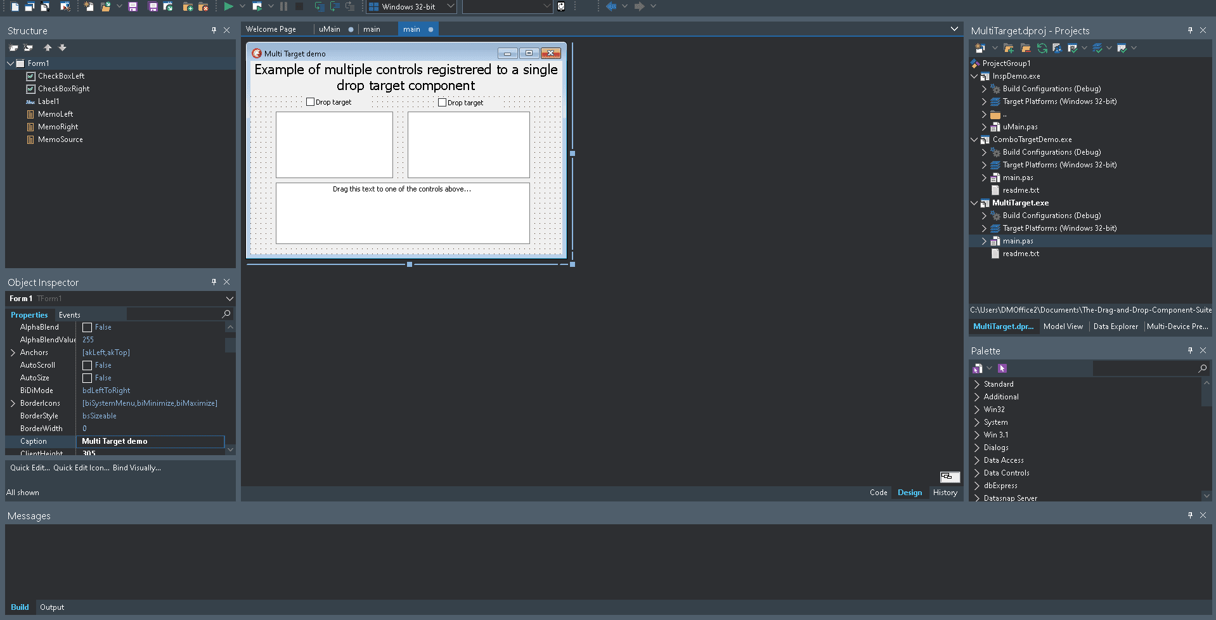Click the Object Inspector search magnifier icon
The height and width of the screenshot is (620, 1216).
[x=226, y=314]
